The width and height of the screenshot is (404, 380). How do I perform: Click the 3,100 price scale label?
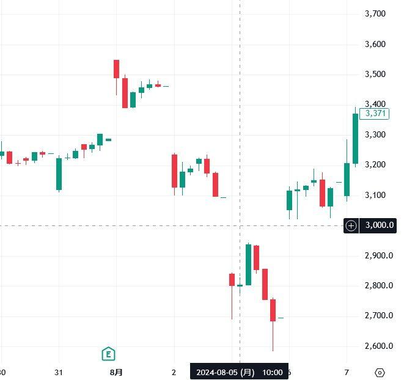click(x=374, y=195)
